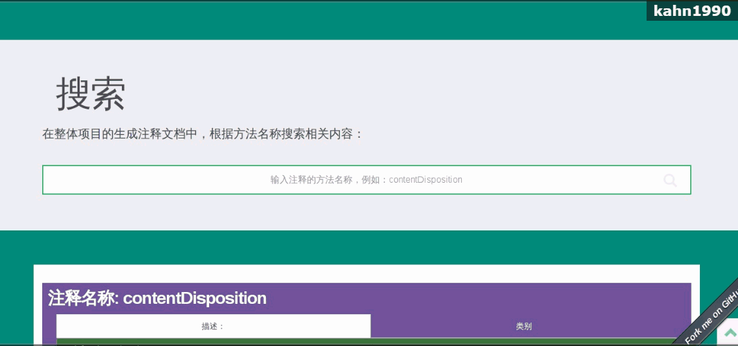The width and height of the screenshot is (738, 346).
Task: Click the 注释名称: contentDisposition heading
Action: coord(157,298)
